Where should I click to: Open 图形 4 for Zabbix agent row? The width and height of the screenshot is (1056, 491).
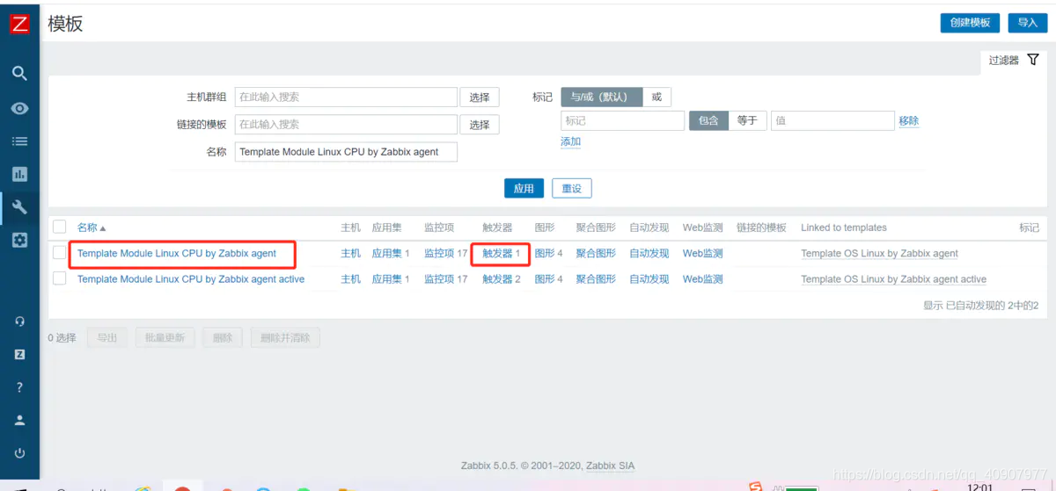(x=546, y=253)
